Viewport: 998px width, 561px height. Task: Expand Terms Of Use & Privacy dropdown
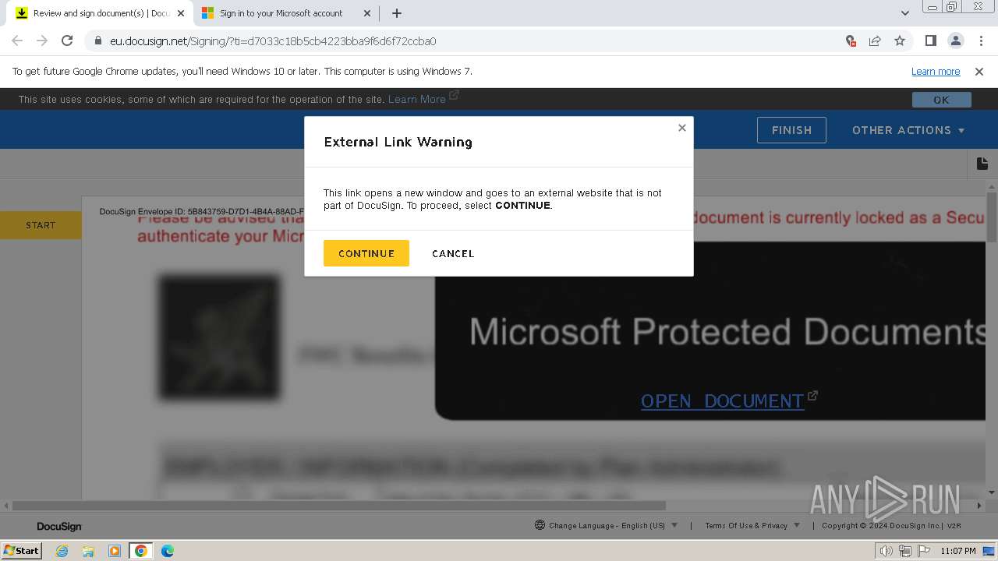(752, 525)
